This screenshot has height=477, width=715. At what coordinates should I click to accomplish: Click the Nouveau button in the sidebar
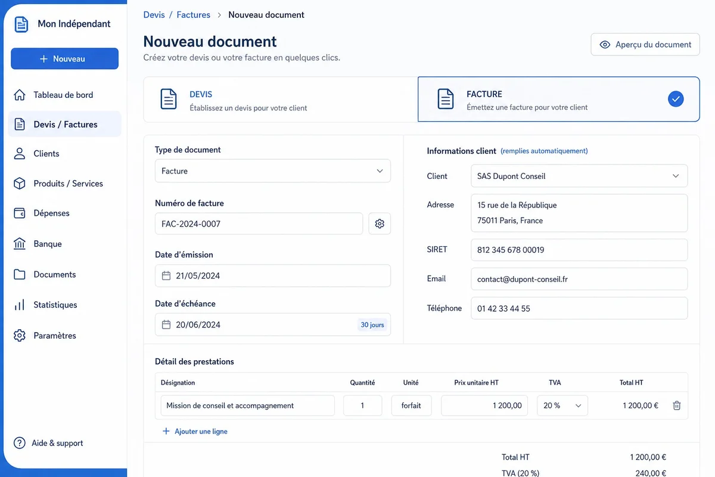click(x=64, y=58)
